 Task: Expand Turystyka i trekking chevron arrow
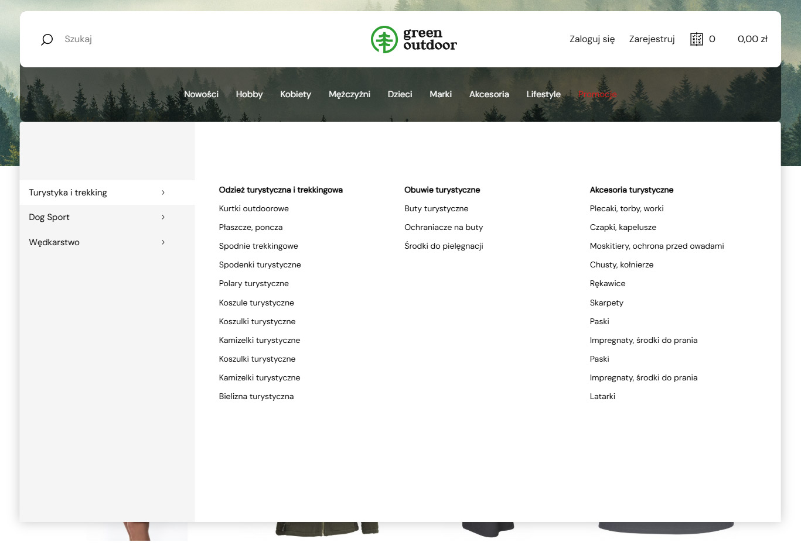[x=163, y=193]
